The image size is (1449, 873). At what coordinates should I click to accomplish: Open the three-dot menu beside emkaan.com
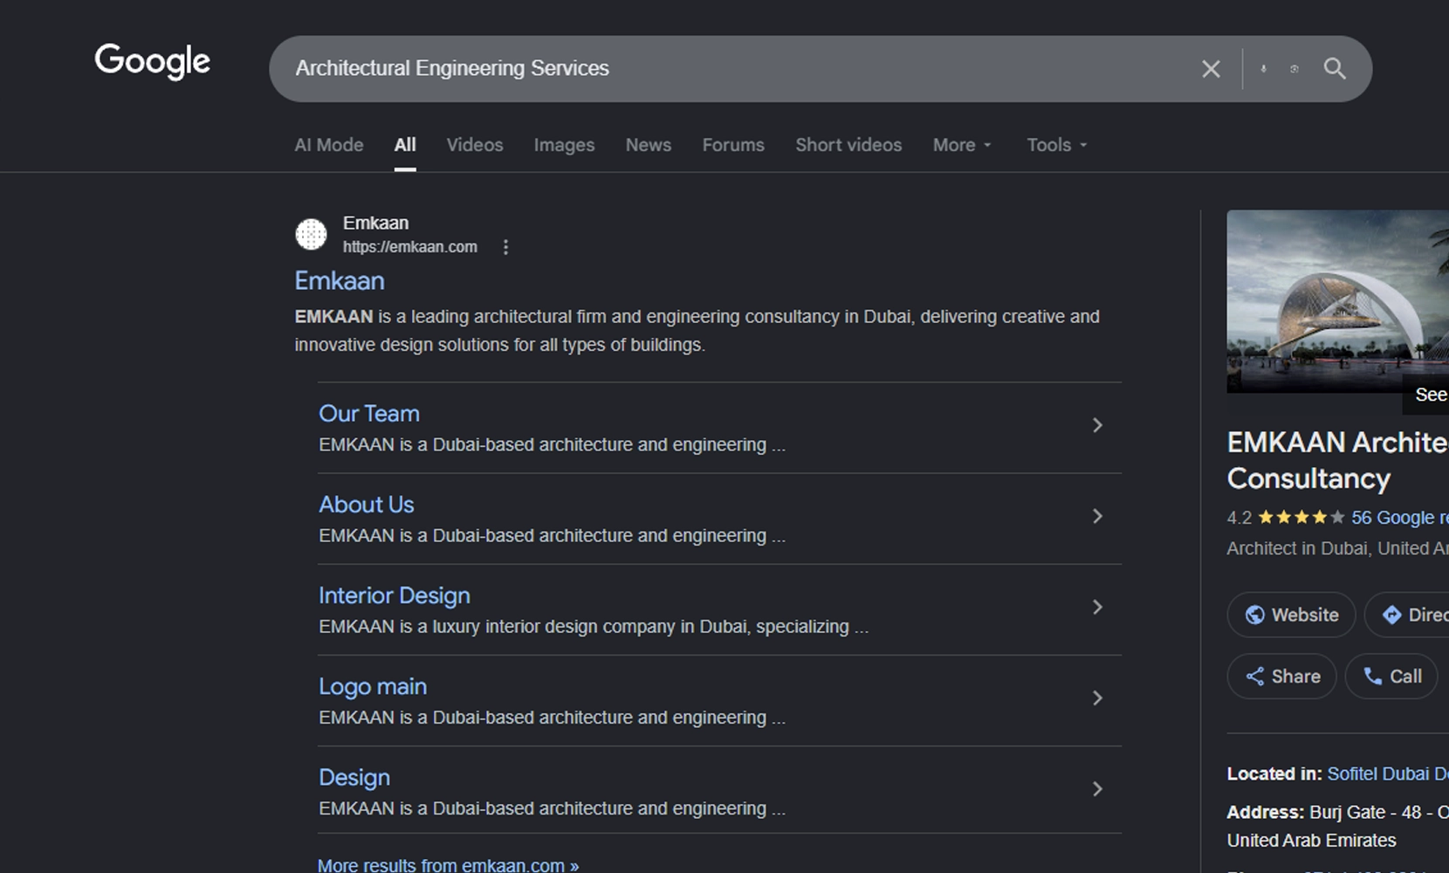click(505, 247)
